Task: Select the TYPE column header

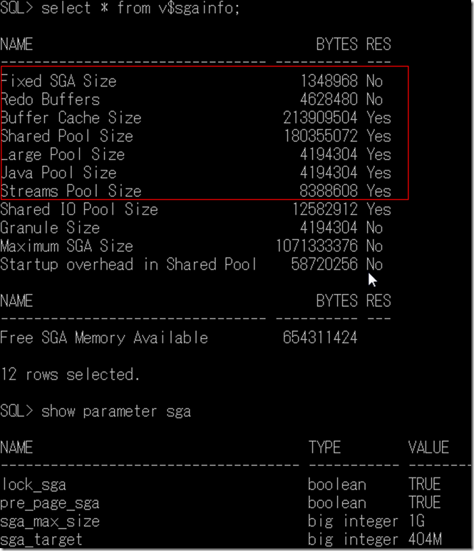Action: tap(324, 448)
